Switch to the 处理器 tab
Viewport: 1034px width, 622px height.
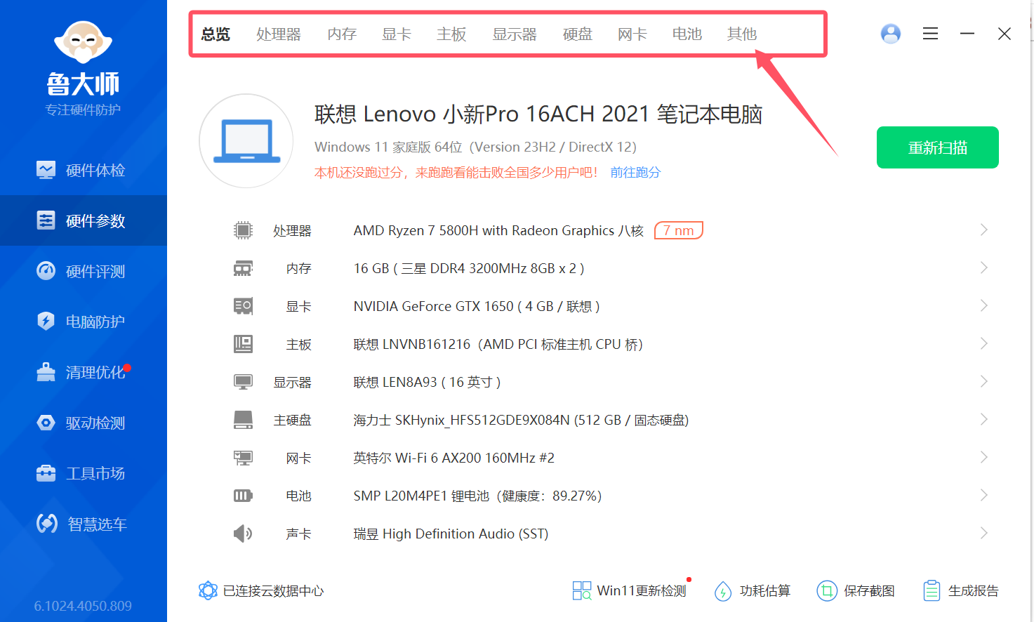click(279, 34)
